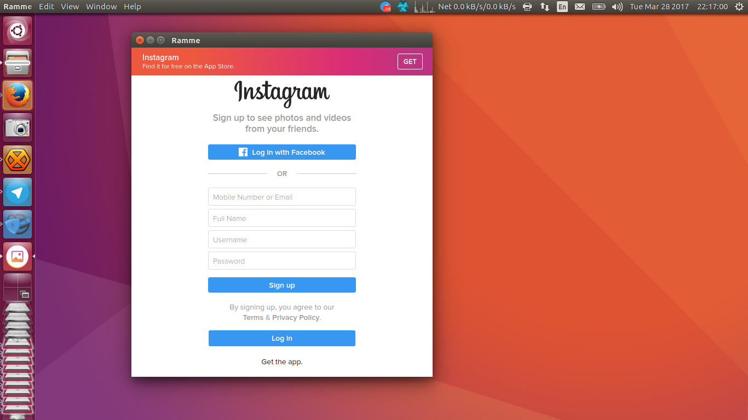Click Log in with Facebook

pyautogui.click(x=282, y=152)
